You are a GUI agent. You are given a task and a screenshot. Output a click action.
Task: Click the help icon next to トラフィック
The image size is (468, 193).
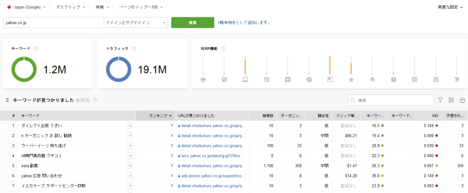[x=134, y=48]
